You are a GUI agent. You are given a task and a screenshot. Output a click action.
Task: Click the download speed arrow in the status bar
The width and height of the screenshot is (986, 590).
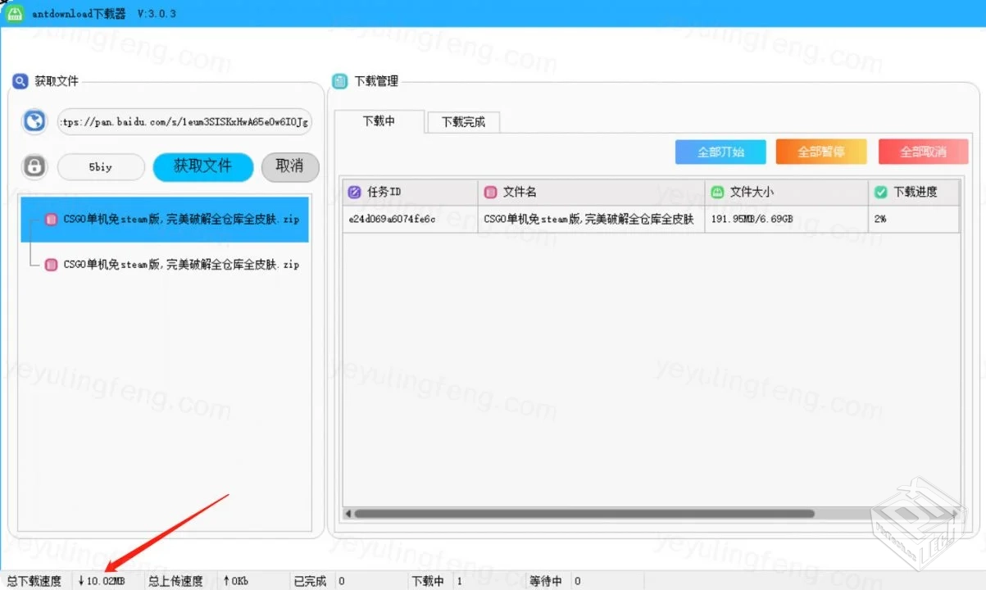(83, 580)
